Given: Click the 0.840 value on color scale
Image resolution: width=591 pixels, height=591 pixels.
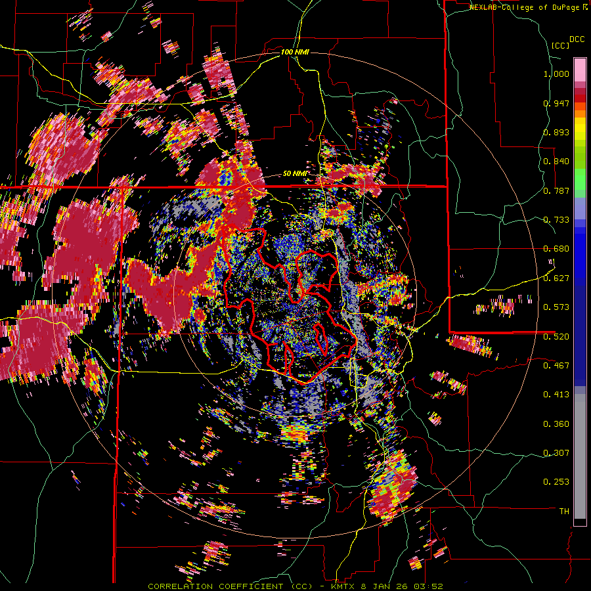Looking at the screenshot, I should click(556, 162).
